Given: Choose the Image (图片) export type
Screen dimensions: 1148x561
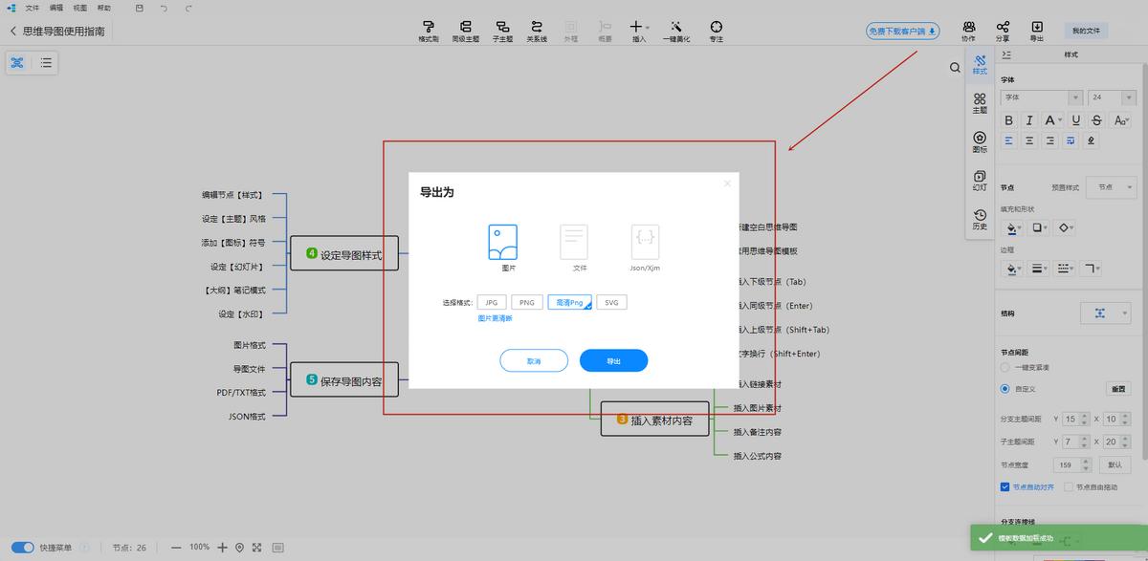Looking at the screenshot, I should tap(502, 248).
